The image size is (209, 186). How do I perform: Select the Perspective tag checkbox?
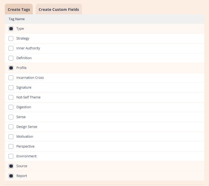[x=11, y=146]
